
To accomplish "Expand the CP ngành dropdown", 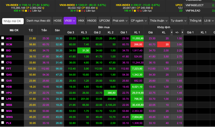I will coord(139,21).
